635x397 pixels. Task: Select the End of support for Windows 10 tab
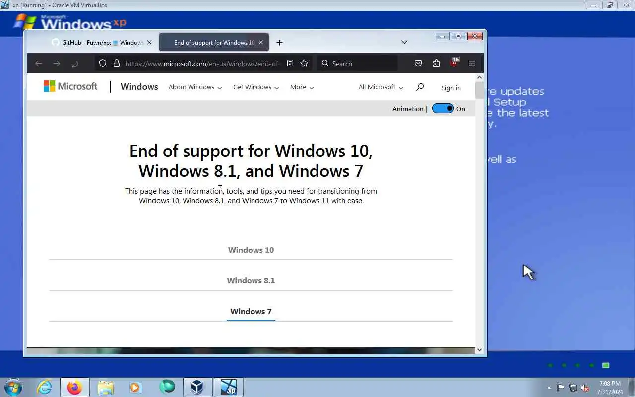(x=214, y=42)
